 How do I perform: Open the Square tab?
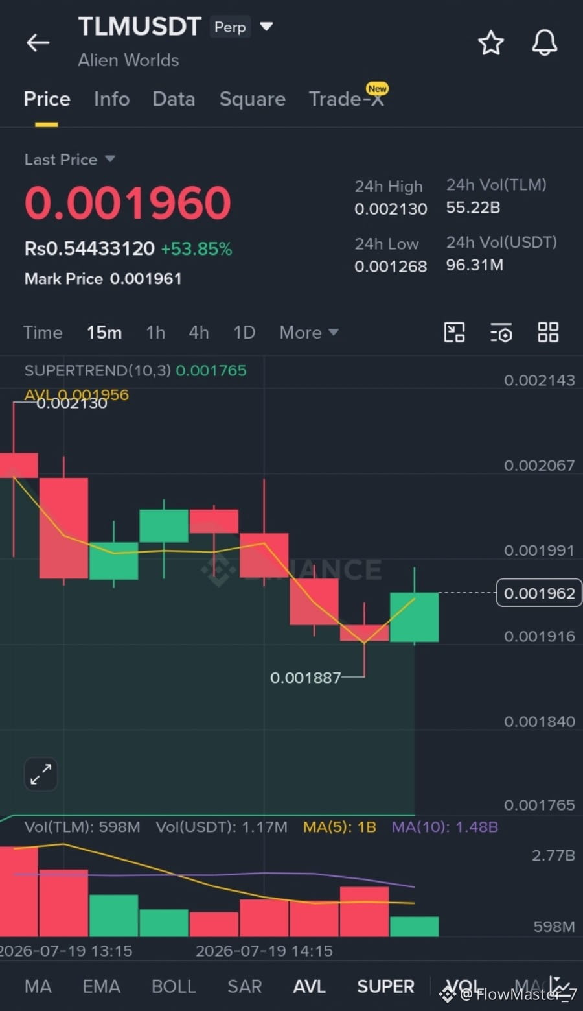pos(252,99)
